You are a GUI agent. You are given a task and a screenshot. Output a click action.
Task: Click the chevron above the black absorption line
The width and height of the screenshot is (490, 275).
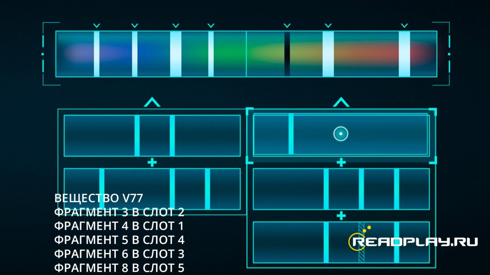click(287, 26)
